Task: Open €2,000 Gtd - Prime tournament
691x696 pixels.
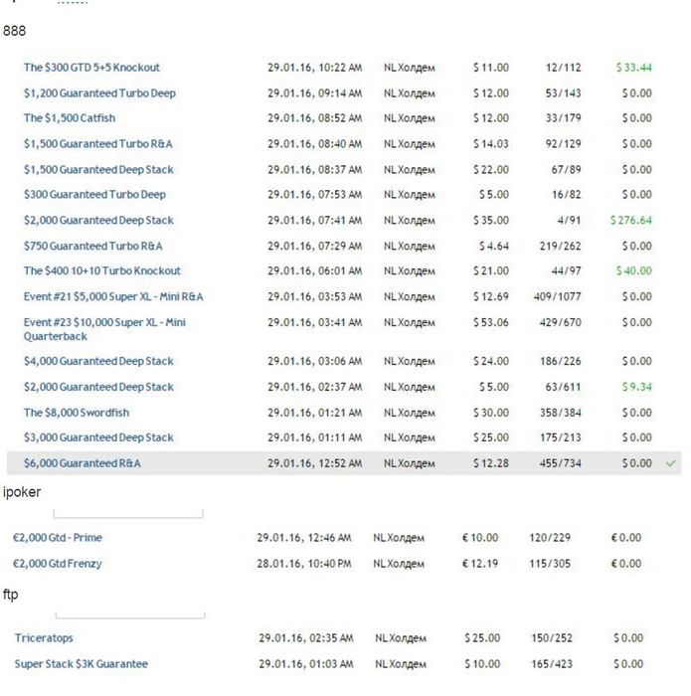Action: 57,538
